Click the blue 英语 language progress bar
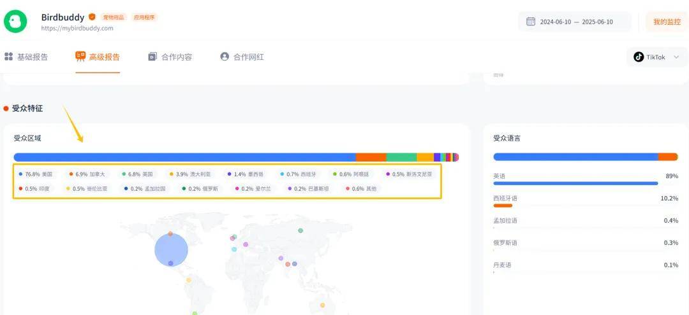 click(575, 183)
